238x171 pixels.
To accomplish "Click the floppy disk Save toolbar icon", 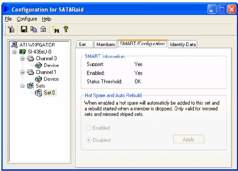I will pyautogui.click(x=24, y=29).
